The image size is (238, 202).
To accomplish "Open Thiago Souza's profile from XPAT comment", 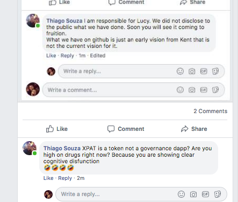I will (x=62, y=148).
